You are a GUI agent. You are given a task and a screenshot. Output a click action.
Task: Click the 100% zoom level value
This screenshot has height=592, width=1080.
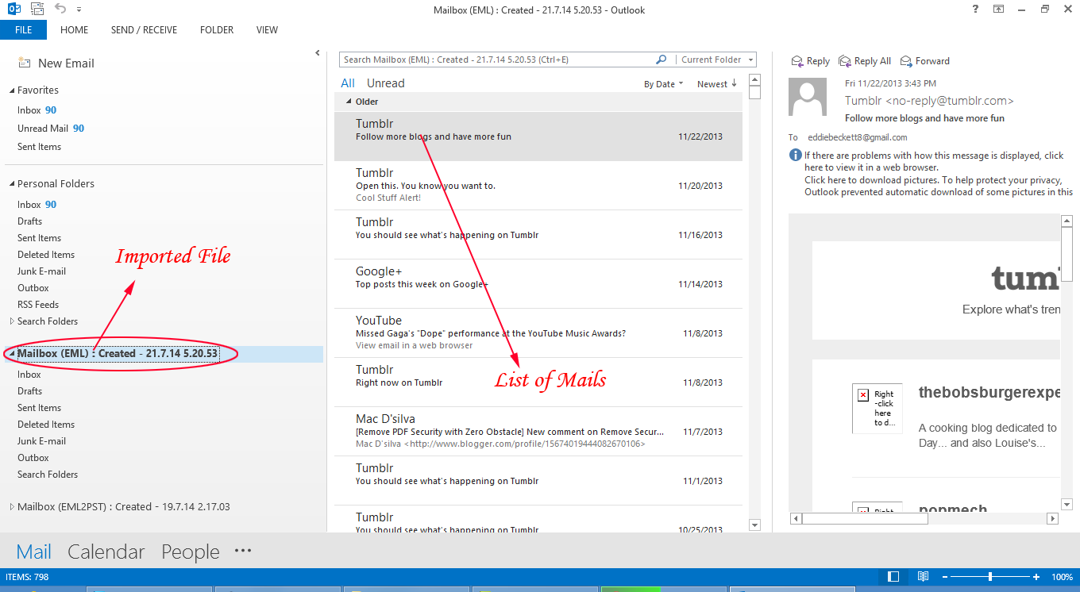pyautogui.click(x=1062, y=577)
